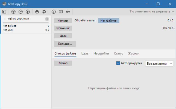The height and width of the screenshot is (109, 176).
Task: Click the '0 / 0' file counter
Action: tap(170, 20)
